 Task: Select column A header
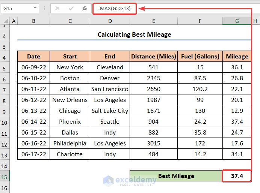[14, 21]
